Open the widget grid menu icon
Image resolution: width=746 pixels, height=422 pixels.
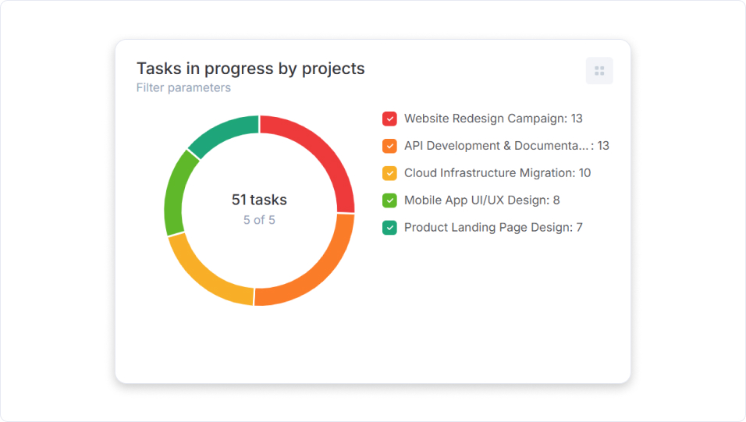click(x=599, y=71)
